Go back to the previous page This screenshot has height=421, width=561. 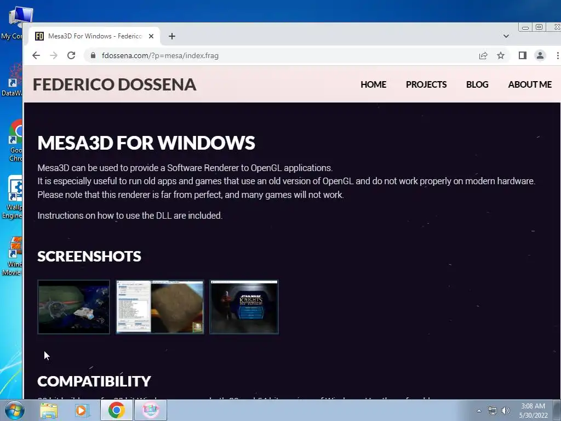click(x=36, y=55)
